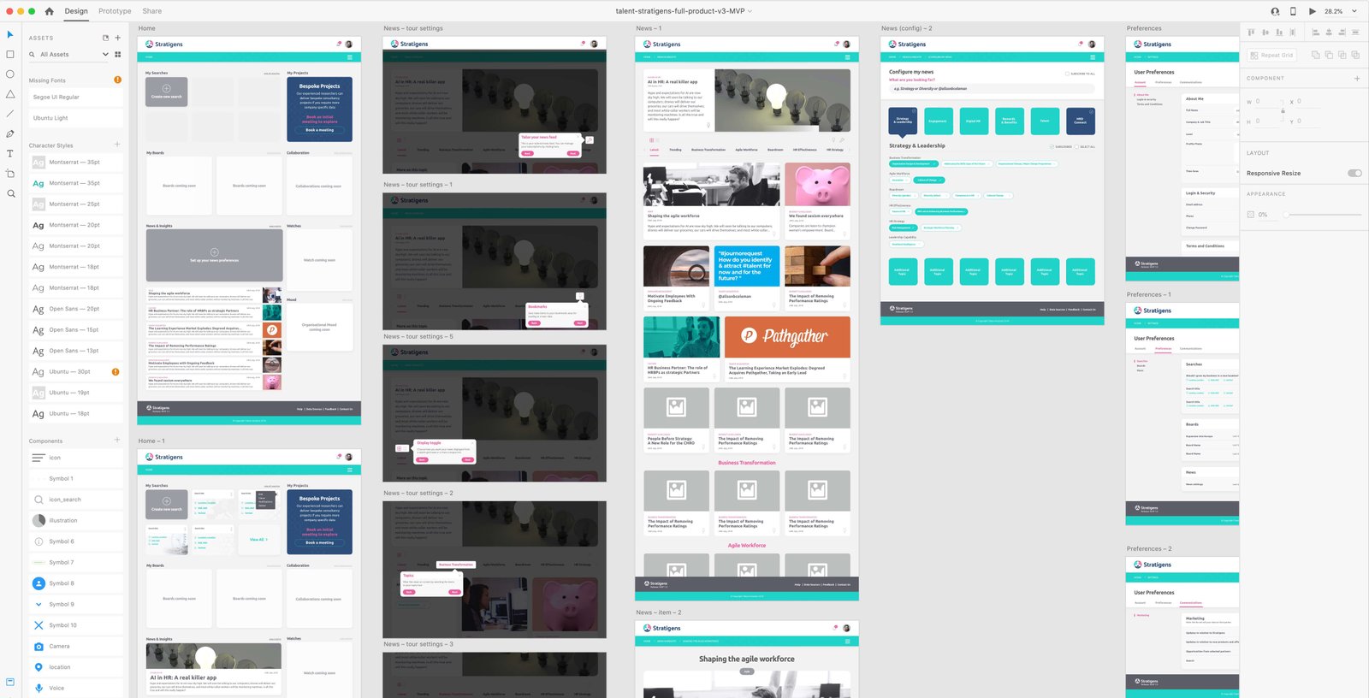Select the Ellipse tool
1369x698 pixels.
pos(10,74)
